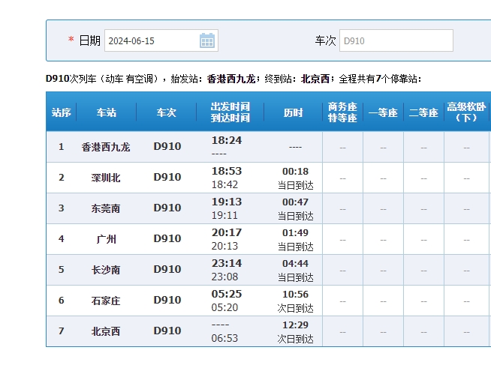Viewport: 491px width, 392px height.
Task: Click the 车站 column header
Action: pyautogui.click(x=106, y=112)
